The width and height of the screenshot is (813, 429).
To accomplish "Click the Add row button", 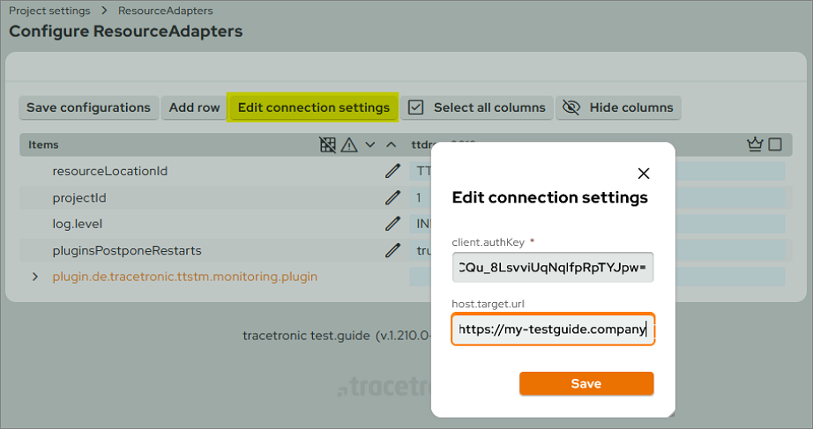I will tap(195, 107).
